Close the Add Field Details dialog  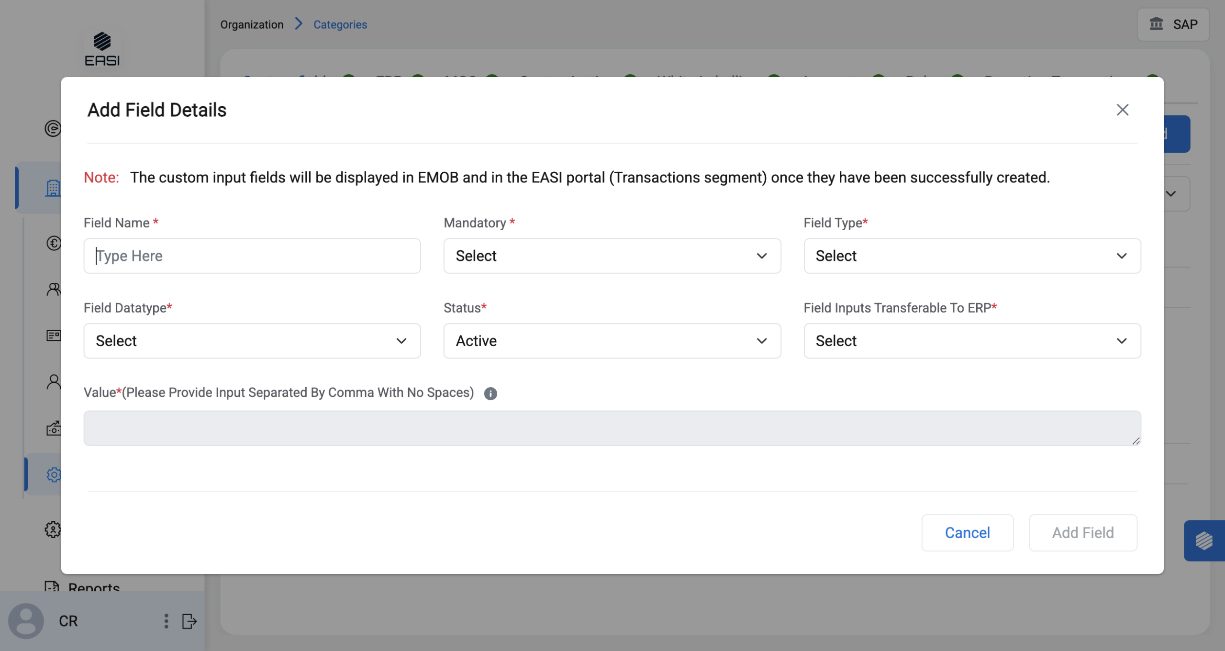(1122, 110)
